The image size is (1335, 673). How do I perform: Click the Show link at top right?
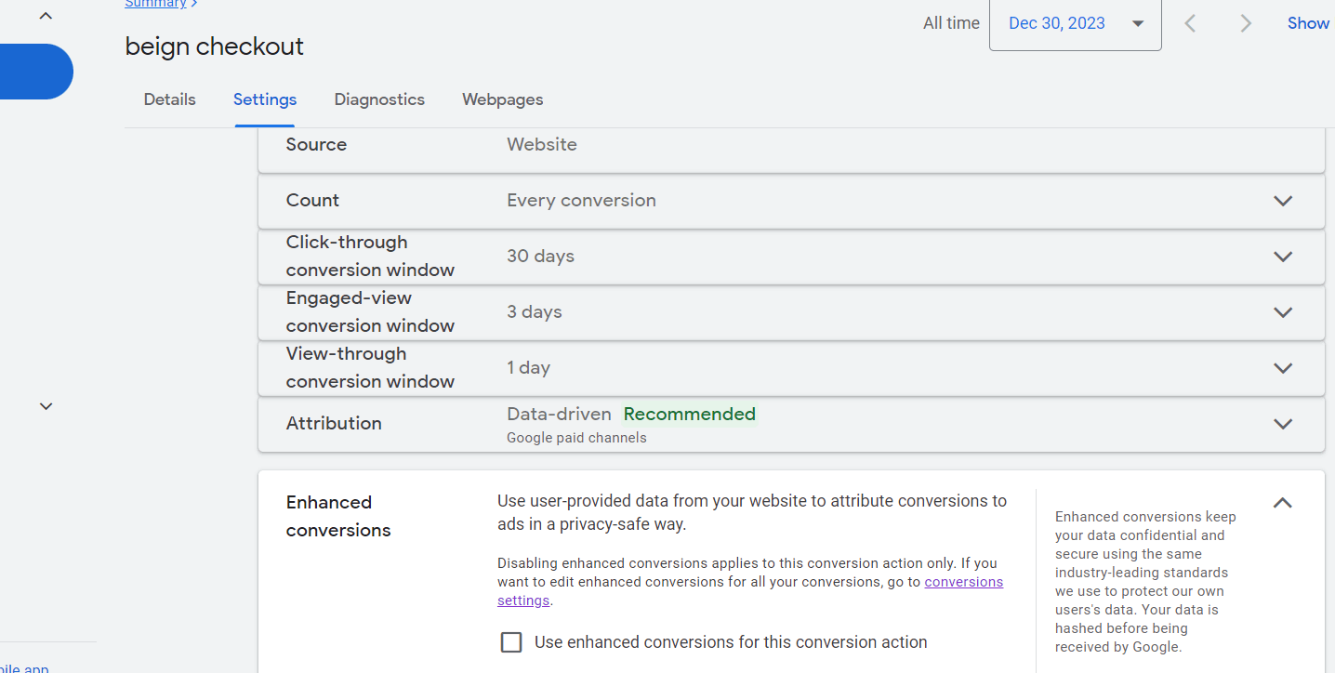click(1308, 23)
